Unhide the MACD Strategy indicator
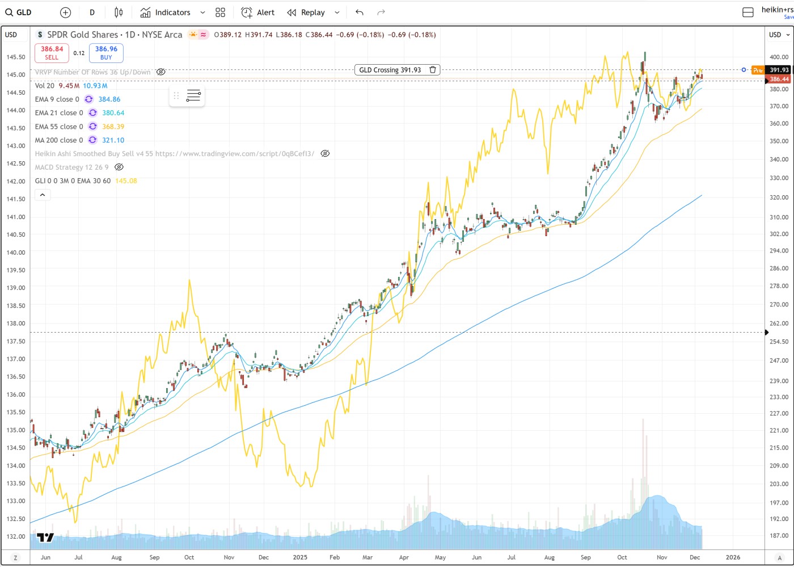 (119, 167)
